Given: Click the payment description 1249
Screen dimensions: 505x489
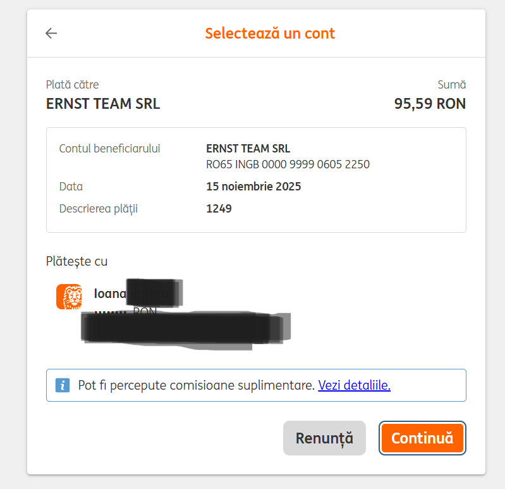Looking at the screenshot, I should [219, 208].
